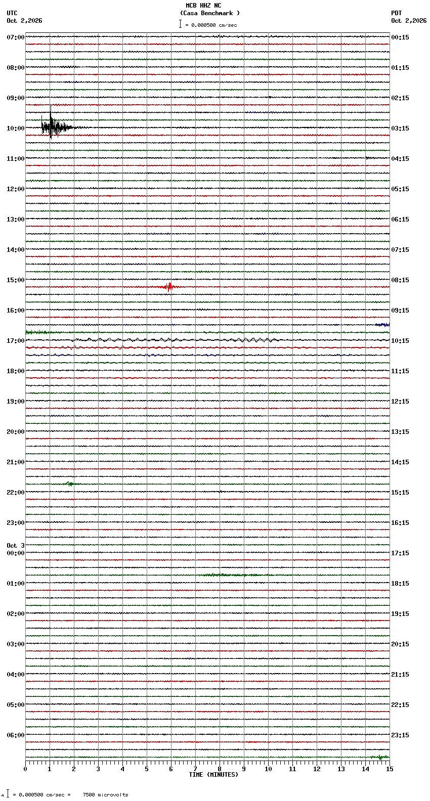Click the 7500 microvolts footer text
The image size is (430, 801).
tap(106, 795)
